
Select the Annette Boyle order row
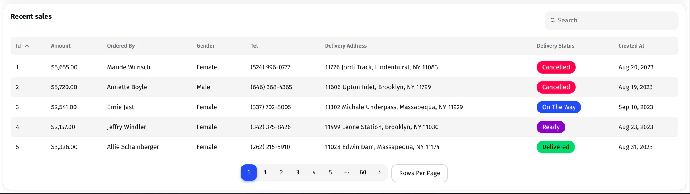point(127,87)
